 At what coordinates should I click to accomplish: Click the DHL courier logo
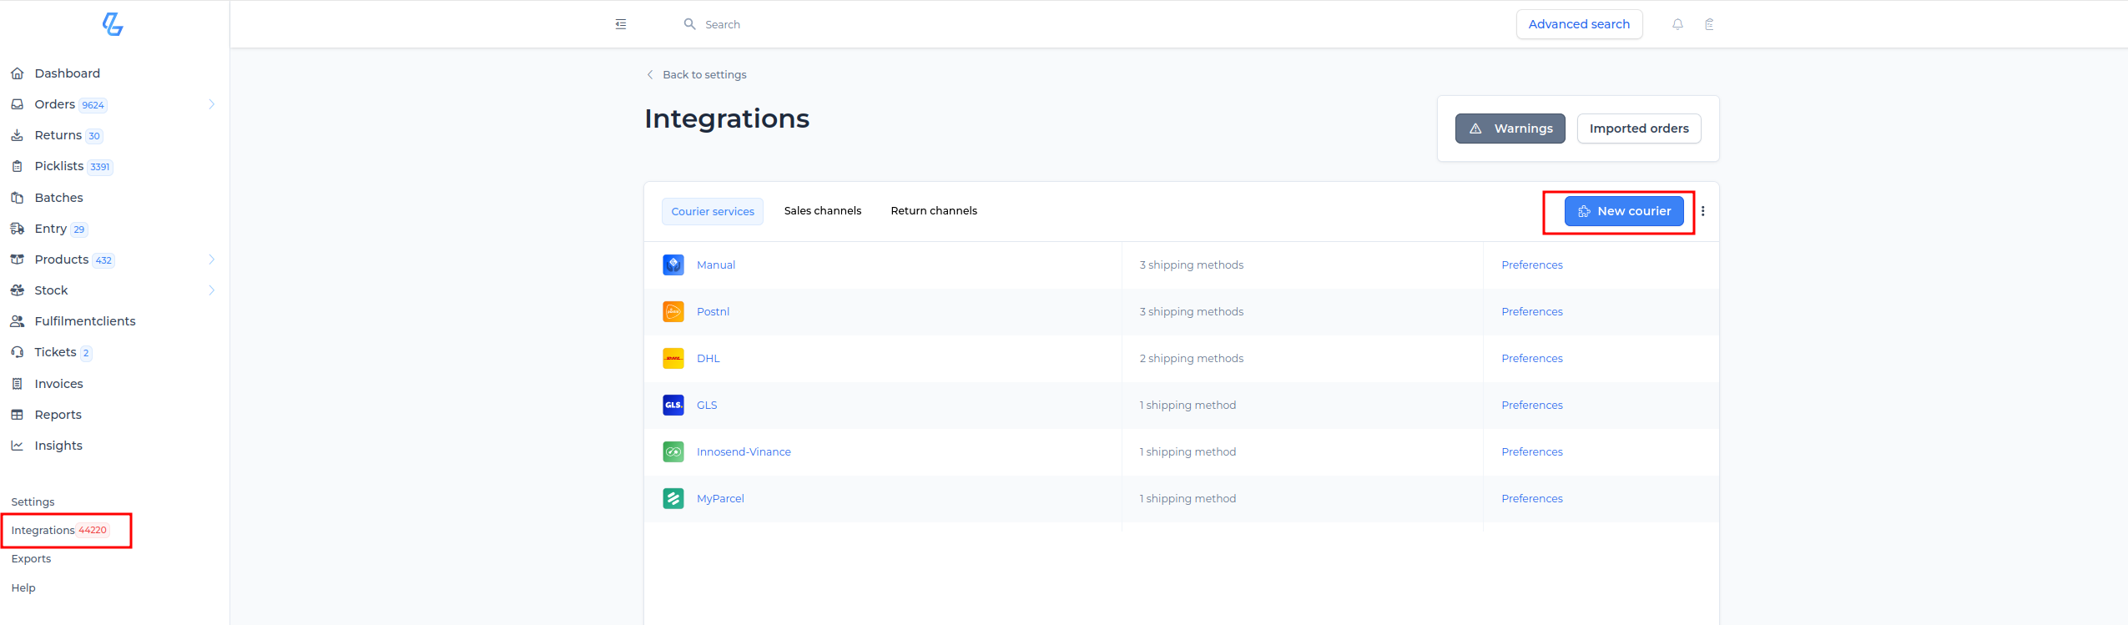(x=673, y=358)
